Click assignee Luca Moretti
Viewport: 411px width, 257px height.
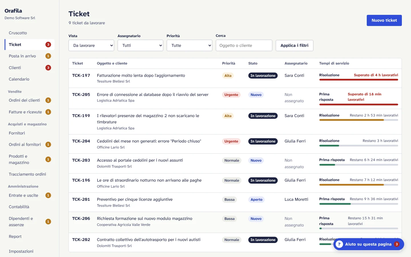click(296, 199)
